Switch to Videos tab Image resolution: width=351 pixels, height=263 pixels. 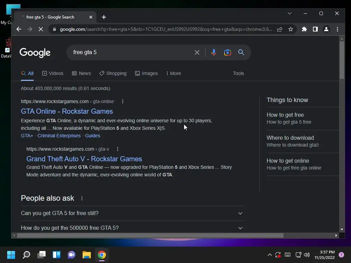(x=53, y=73)
